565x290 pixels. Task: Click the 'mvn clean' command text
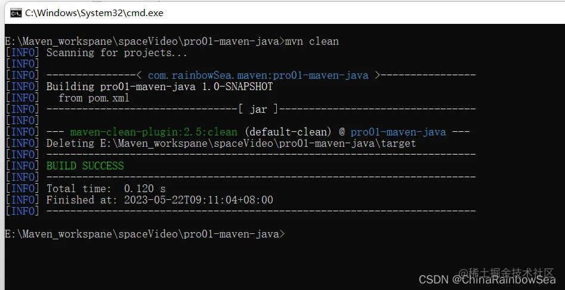click(311, 41)
